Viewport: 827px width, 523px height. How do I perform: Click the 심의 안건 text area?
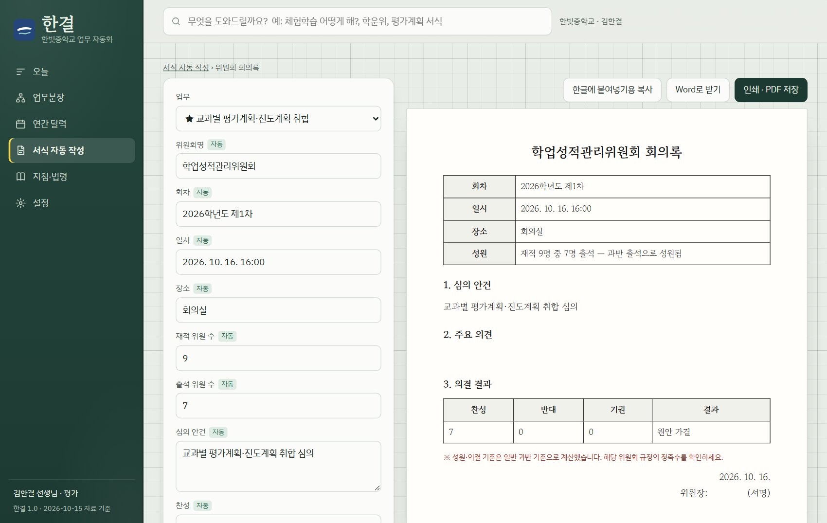(278, 467)
